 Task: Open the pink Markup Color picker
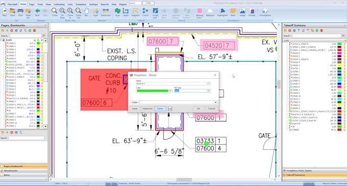coord(200,13)
